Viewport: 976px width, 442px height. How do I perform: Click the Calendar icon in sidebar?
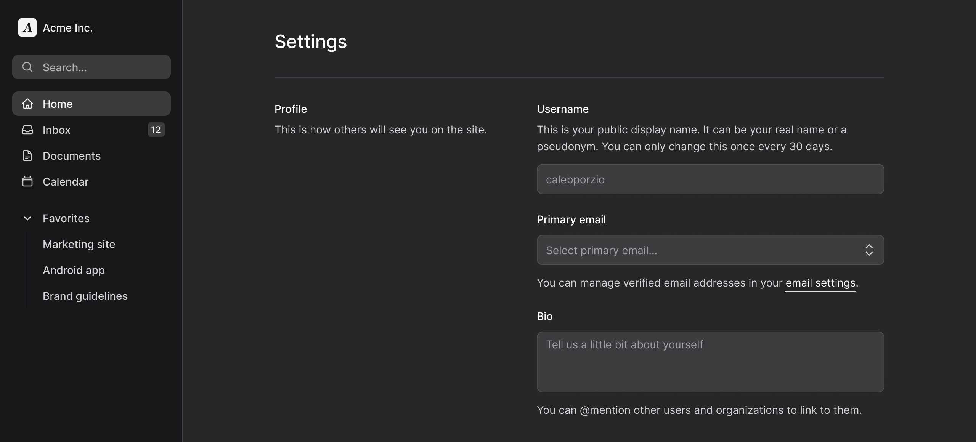[x=27, y=181]
